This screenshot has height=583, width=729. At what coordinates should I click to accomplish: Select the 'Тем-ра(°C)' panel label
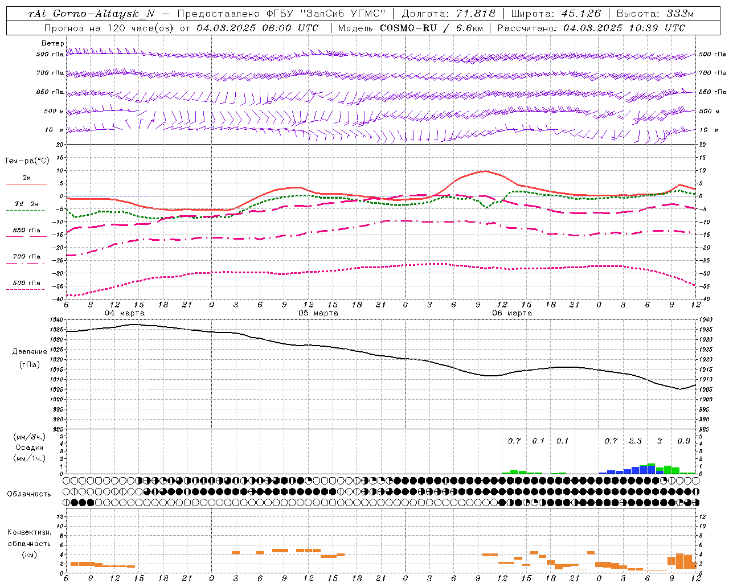(x=27, y=161)
